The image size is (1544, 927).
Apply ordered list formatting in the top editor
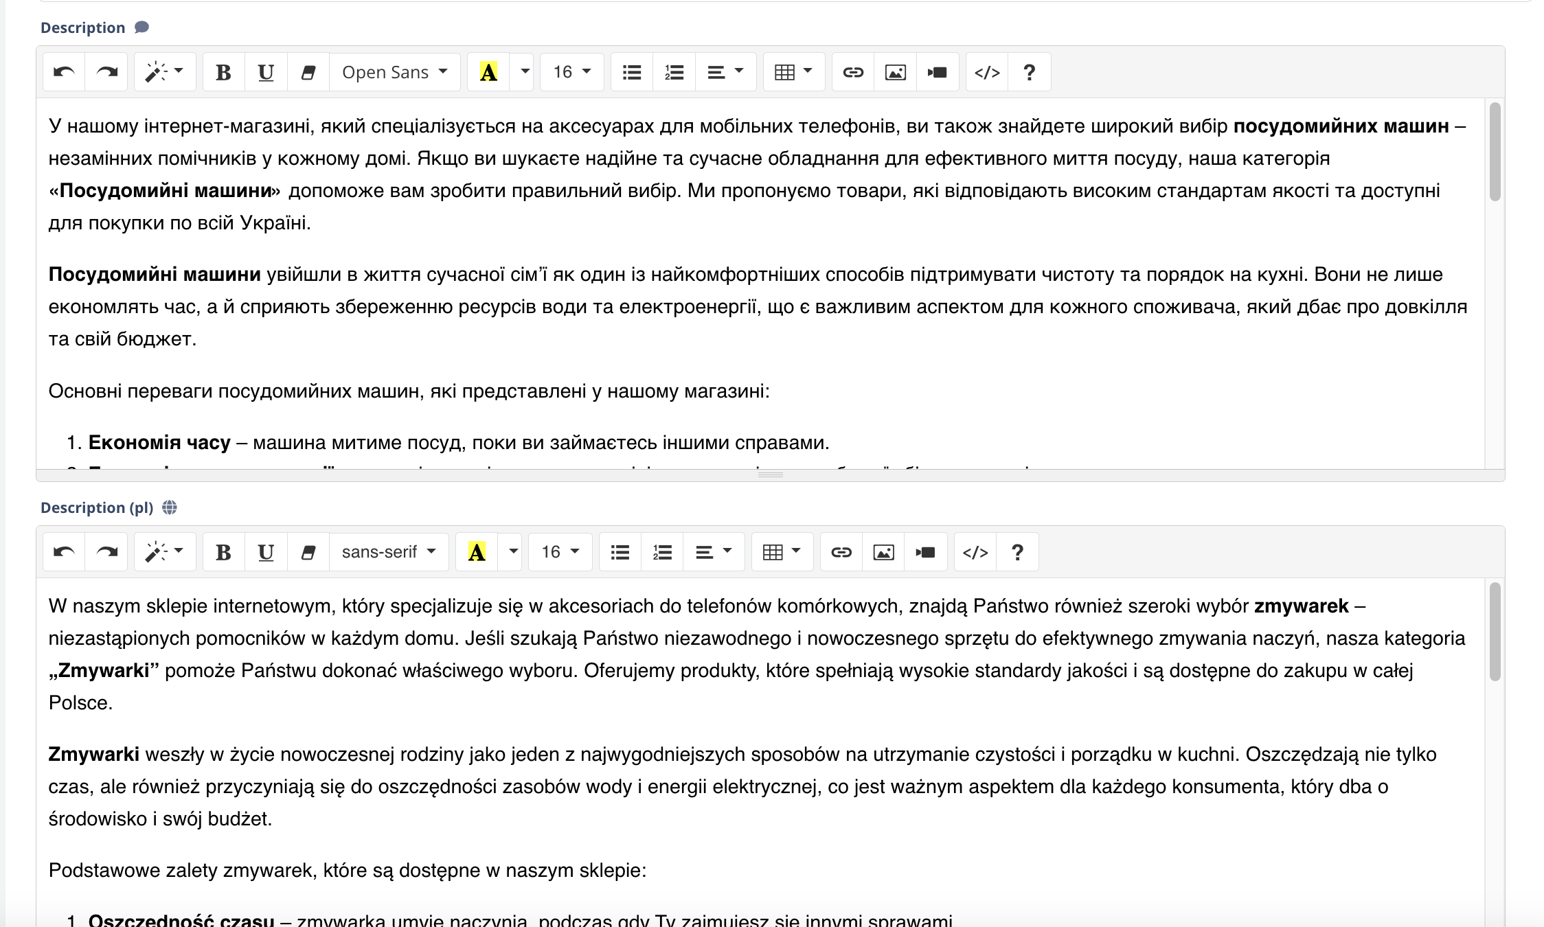674,71
